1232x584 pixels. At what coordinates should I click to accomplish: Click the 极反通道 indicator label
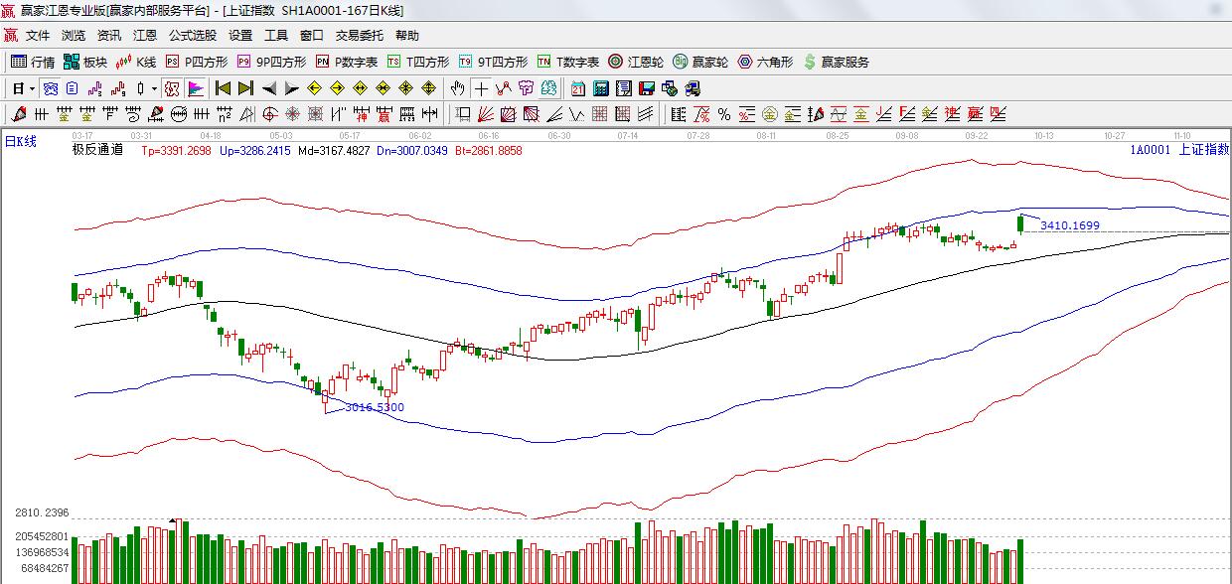[97, 150]
